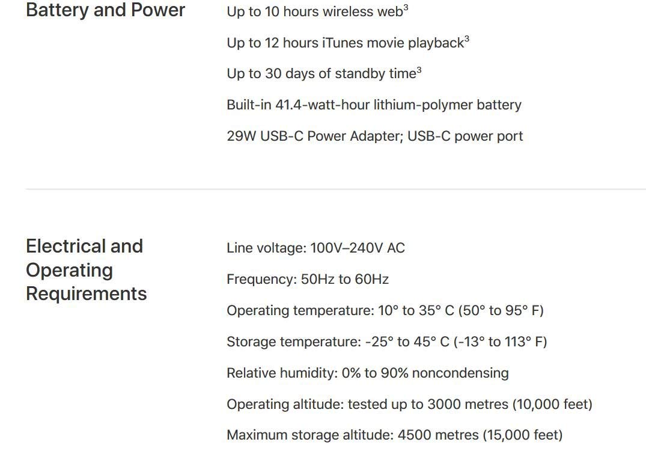The width and height of the screenshot is (646, 451).
Task: Select the Electrical and Operating Requirements heading
Action: (x=86, y=270)
